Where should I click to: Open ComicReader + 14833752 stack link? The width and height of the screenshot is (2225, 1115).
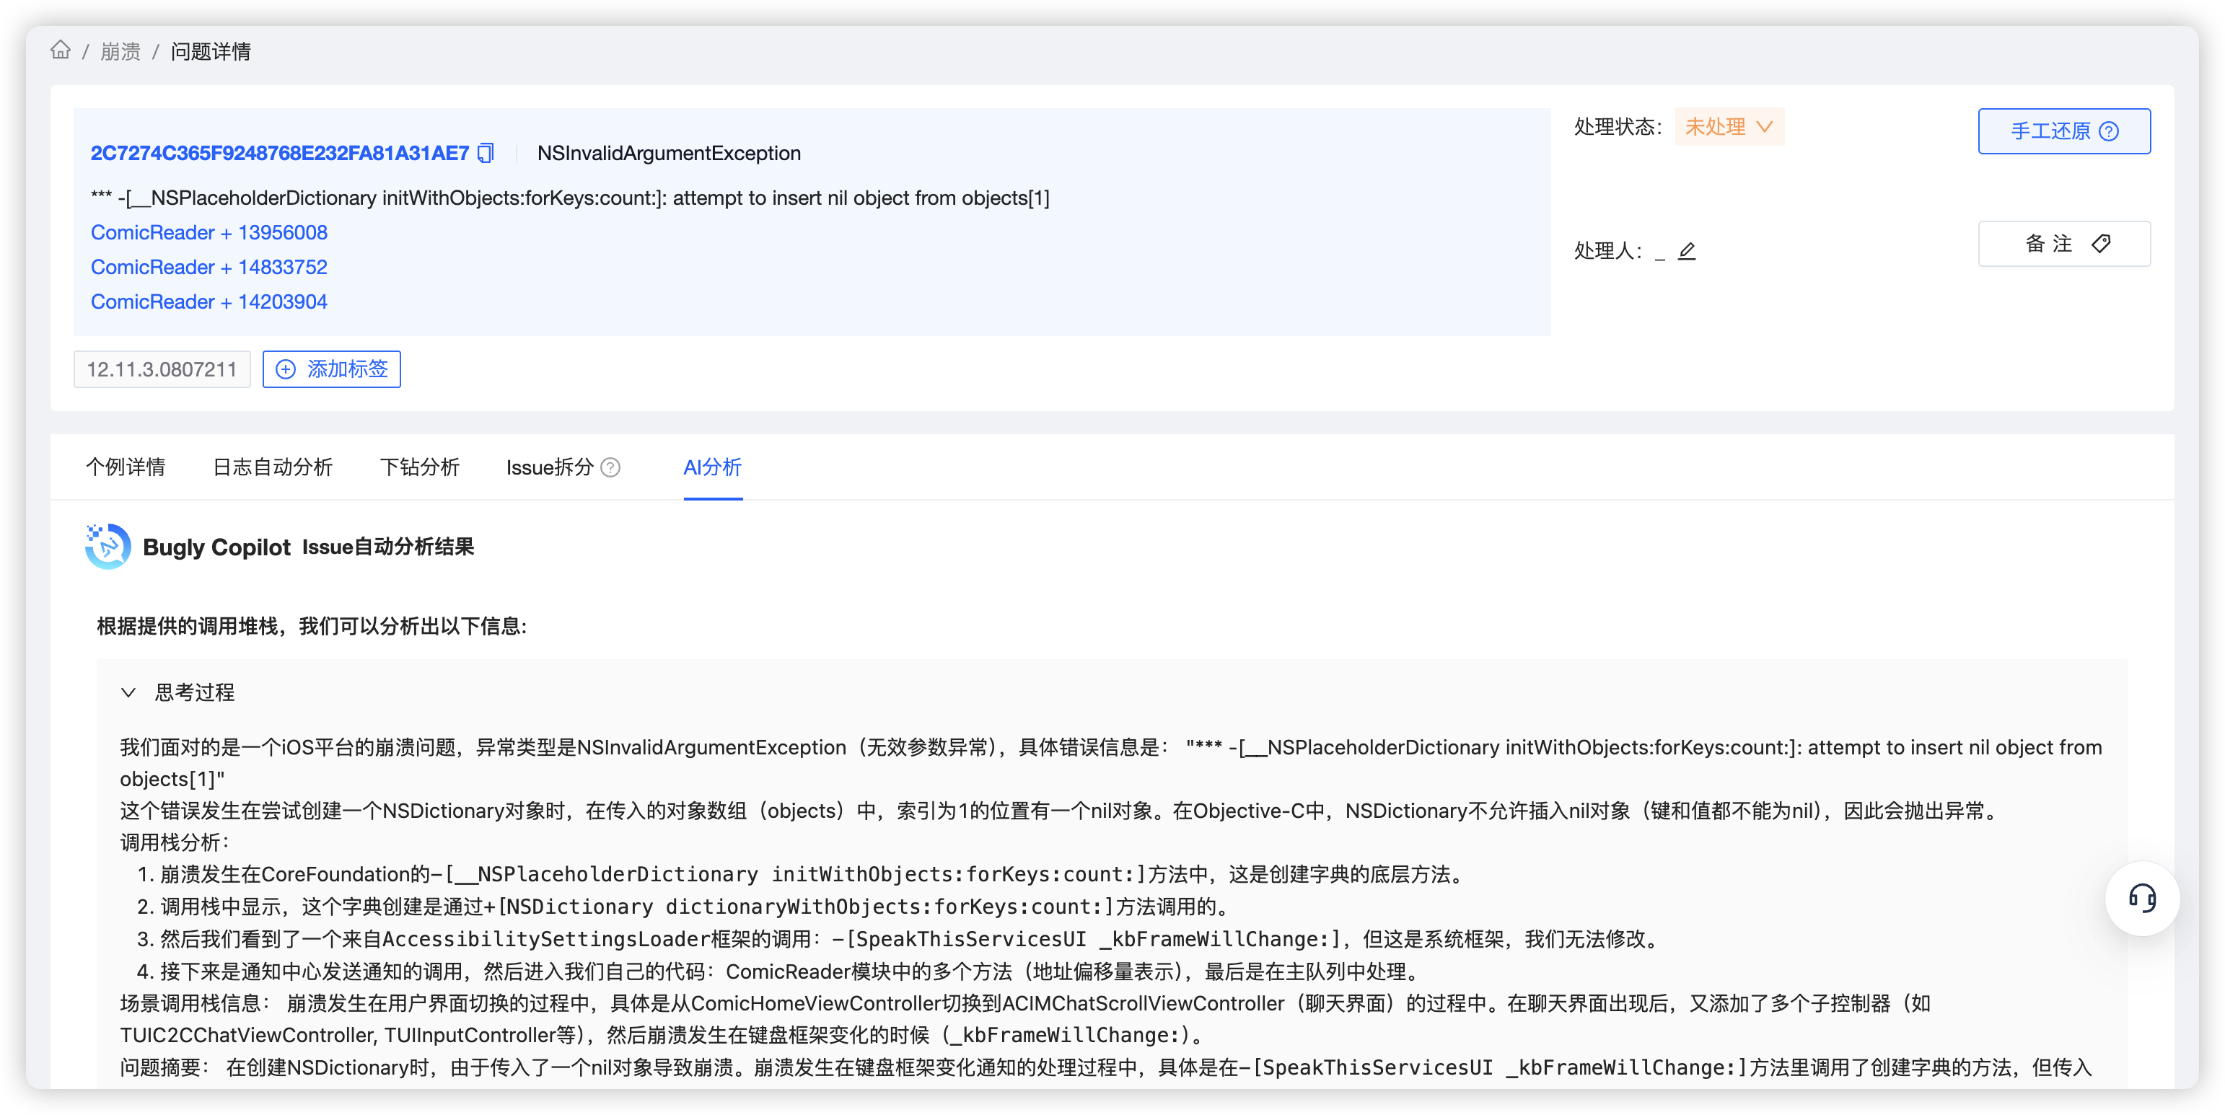tap(209, 267)
